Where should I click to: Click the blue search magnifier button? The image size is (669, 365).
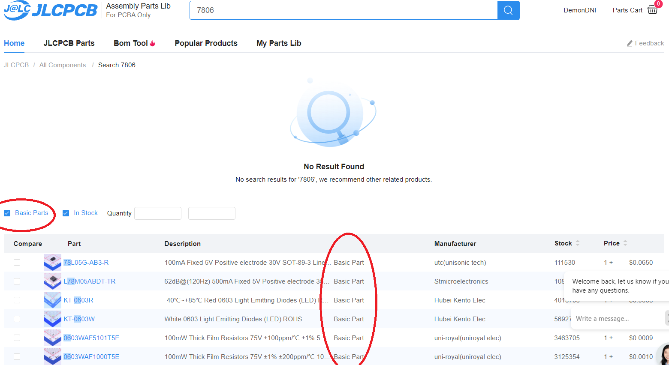click(508, 10)
